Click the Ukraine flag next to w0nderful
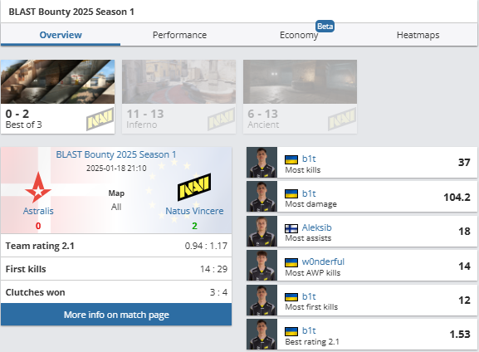This screenshot has height=352, width=479. pos(291,262)
